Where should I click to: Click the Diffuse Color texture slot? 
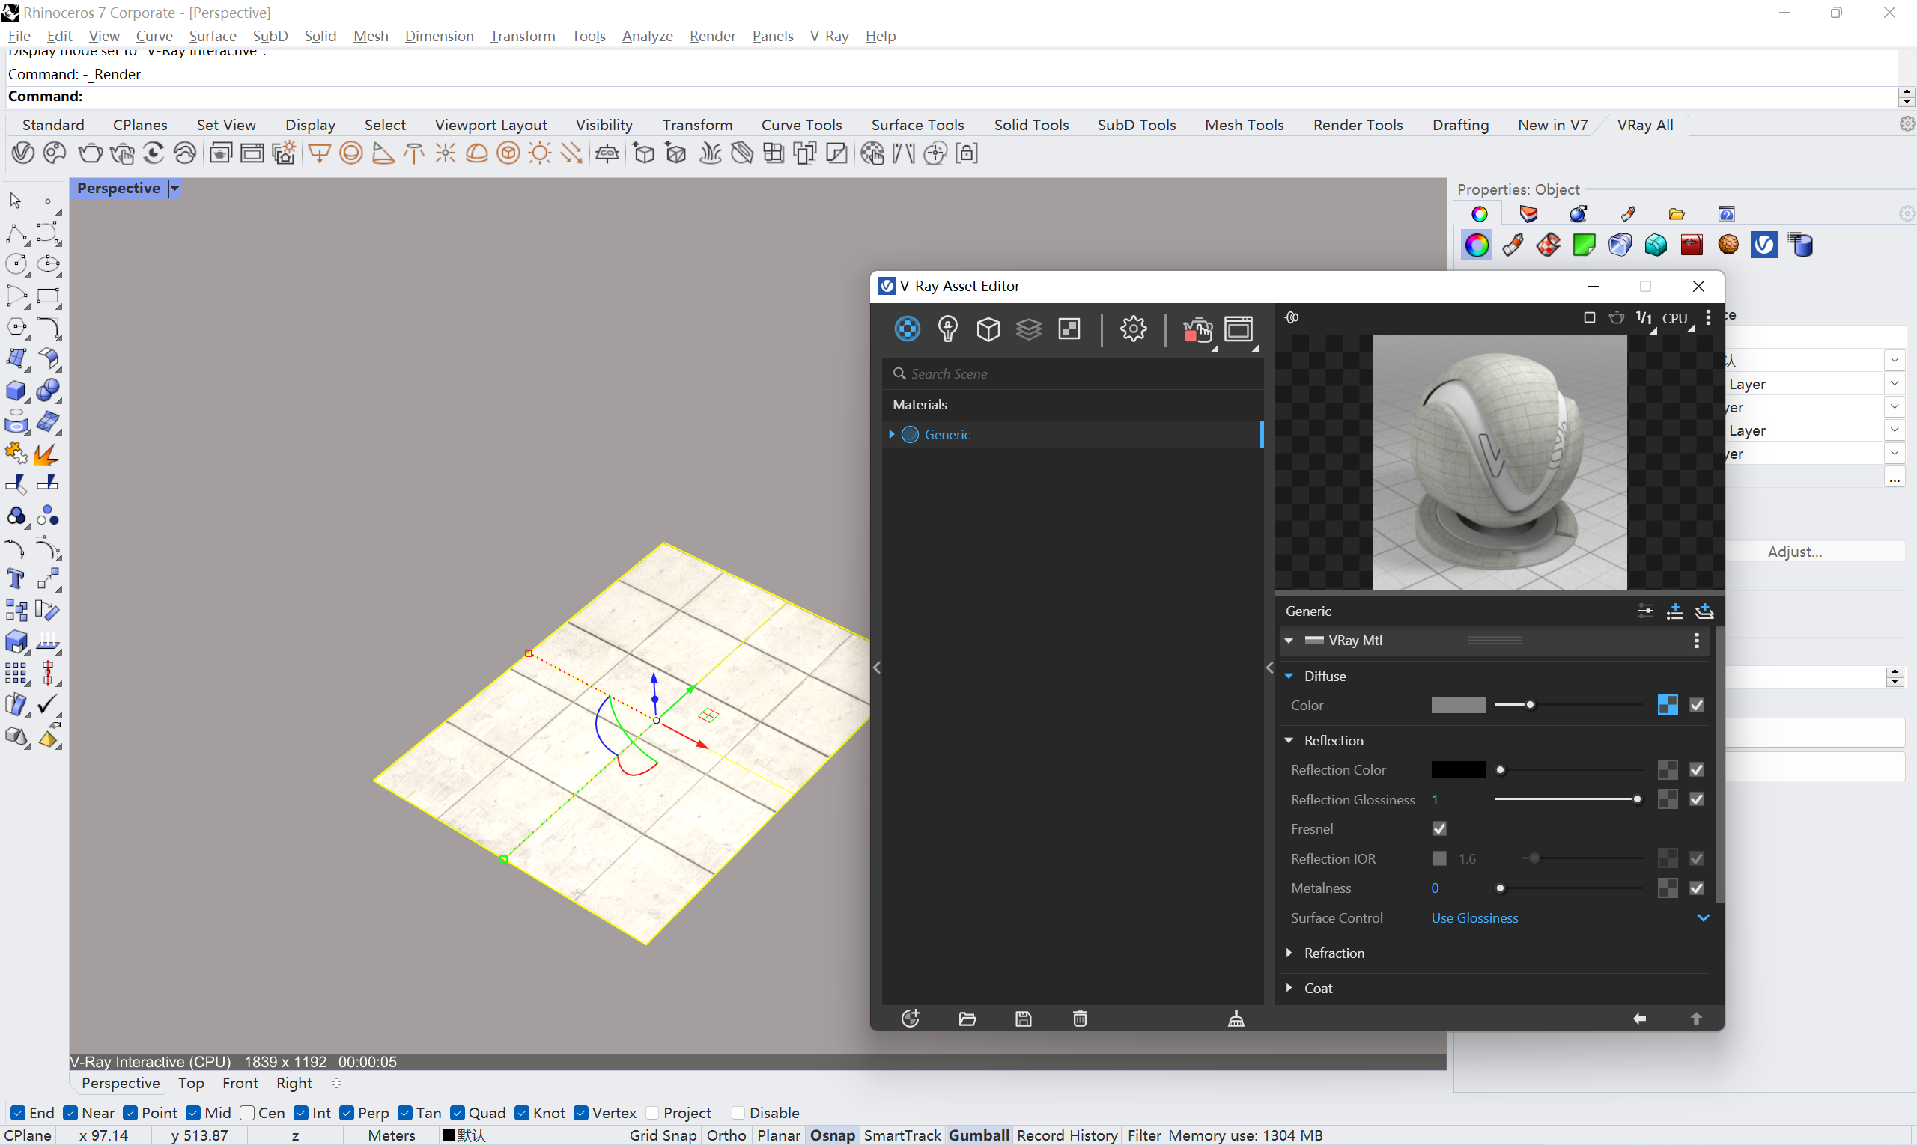(1667, 704)
